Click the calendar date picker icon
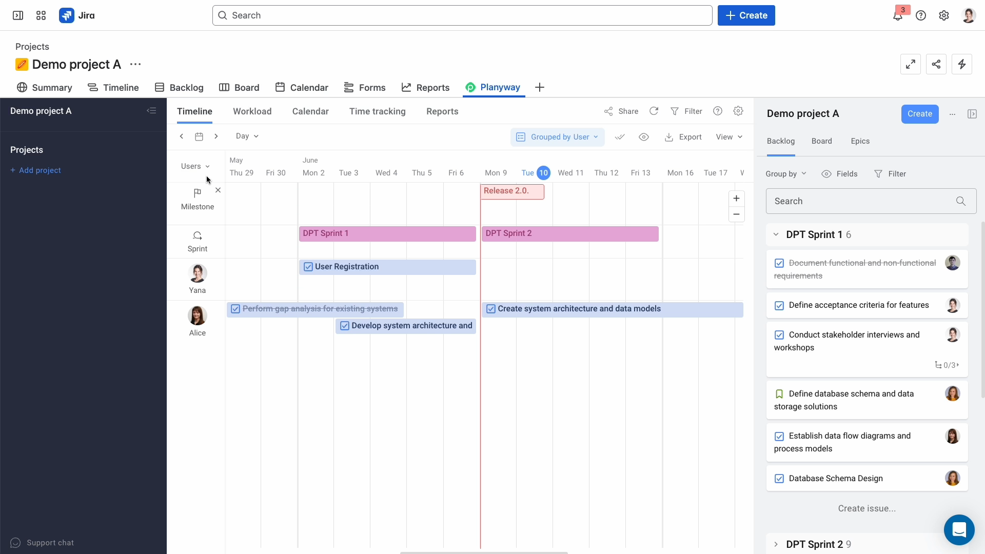This screenshot has width=985, height=554. coord(199,136)
